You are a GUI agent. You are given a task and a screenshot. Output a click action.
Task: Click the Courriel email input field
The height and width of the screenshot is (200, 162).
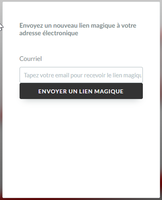click(x=81, y=75)
